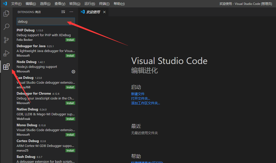Click the debug extension search box

click(46, 21)
